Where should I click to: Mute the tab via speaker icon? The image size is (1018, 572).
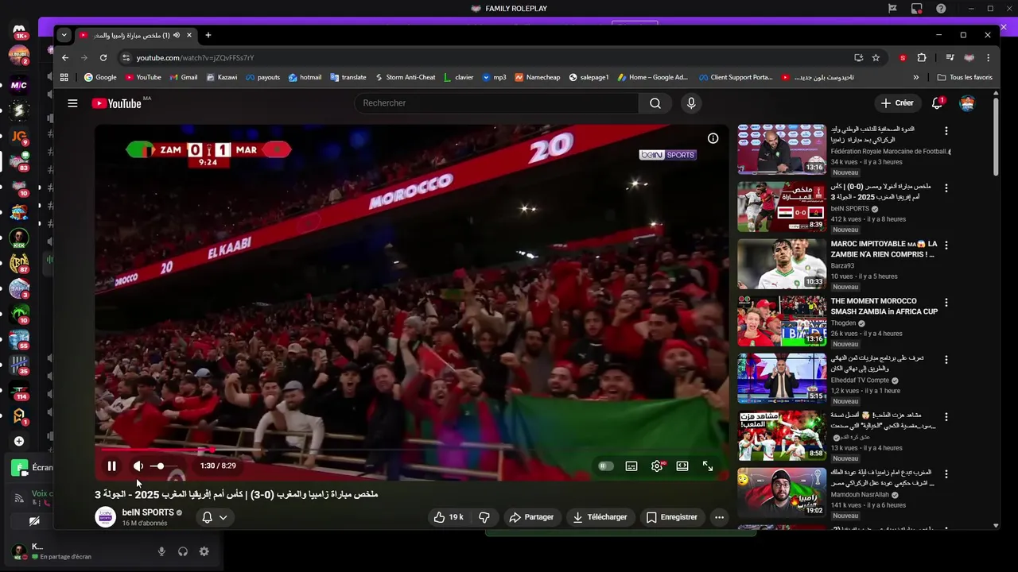coord(176,35)
